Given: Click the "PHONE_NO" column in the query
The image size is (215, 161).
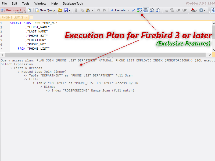Looking at the screenshot, I should coord(37,44).
